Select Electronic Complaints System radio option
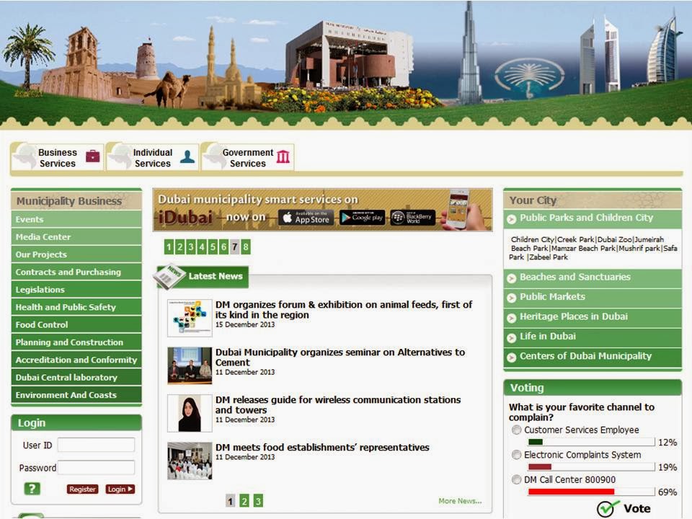 (516, 454)
